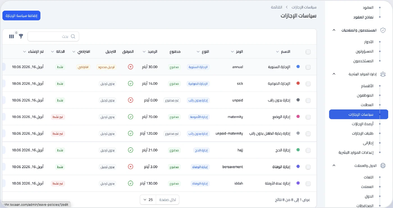Open طلبات الإجازات in the sidebar
This screenshot has width=393, height=208.
coord(363,133)
